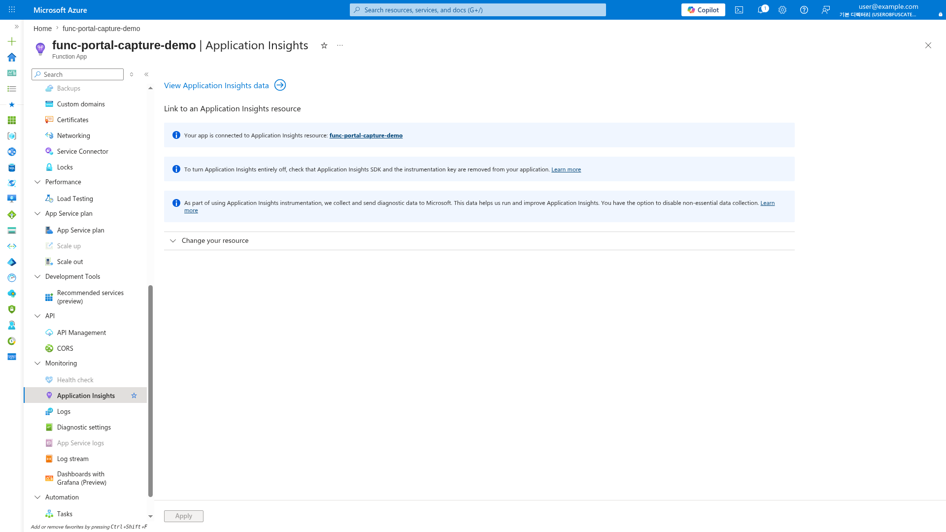The height and width of the screenshot is (532, 946).
Task: Toggle expand/collapse all menu groups
Action: click(x=132, y=74)
